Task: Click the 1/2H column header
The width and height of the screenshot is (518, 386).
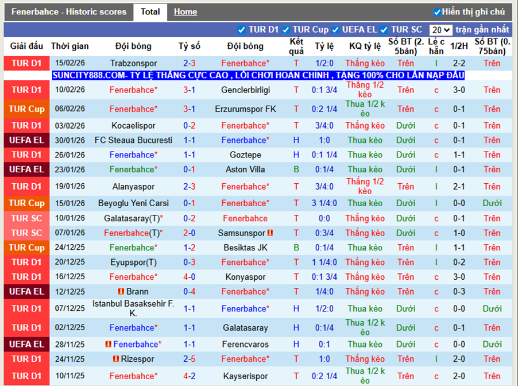Action: point(459,47)
